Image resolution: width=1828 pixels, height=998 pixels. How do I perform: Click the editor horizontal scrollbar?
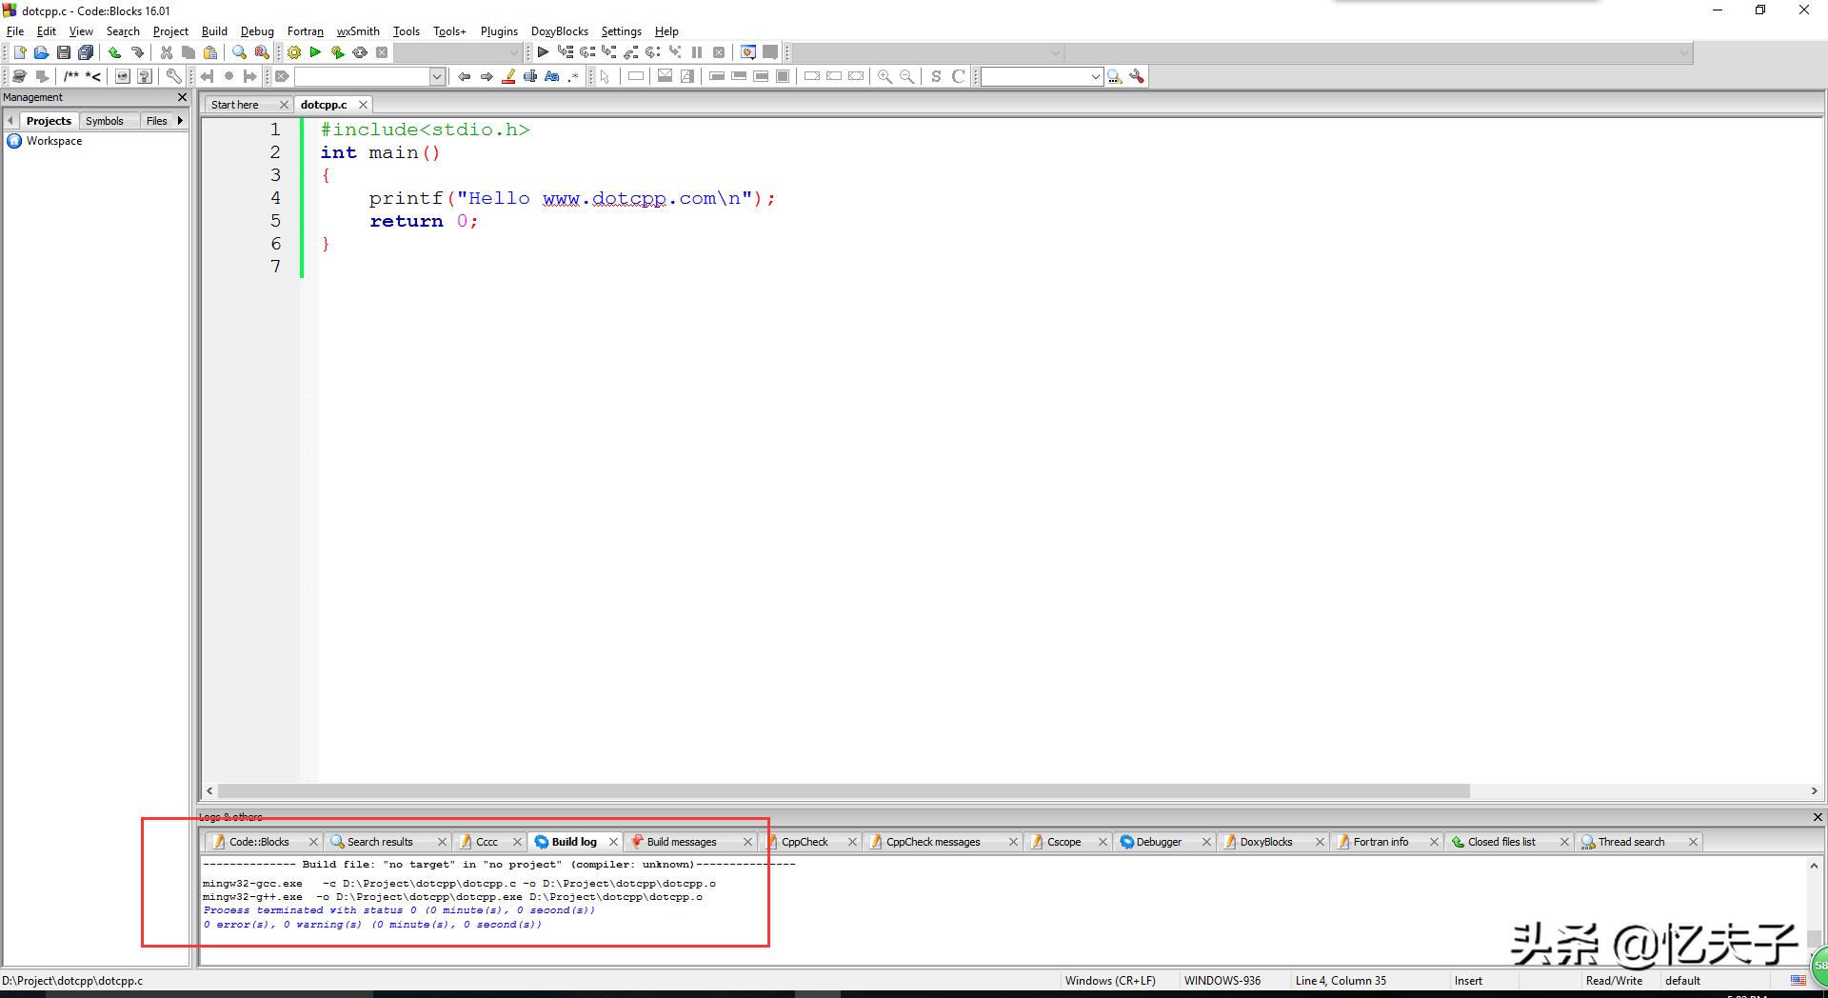843,791
